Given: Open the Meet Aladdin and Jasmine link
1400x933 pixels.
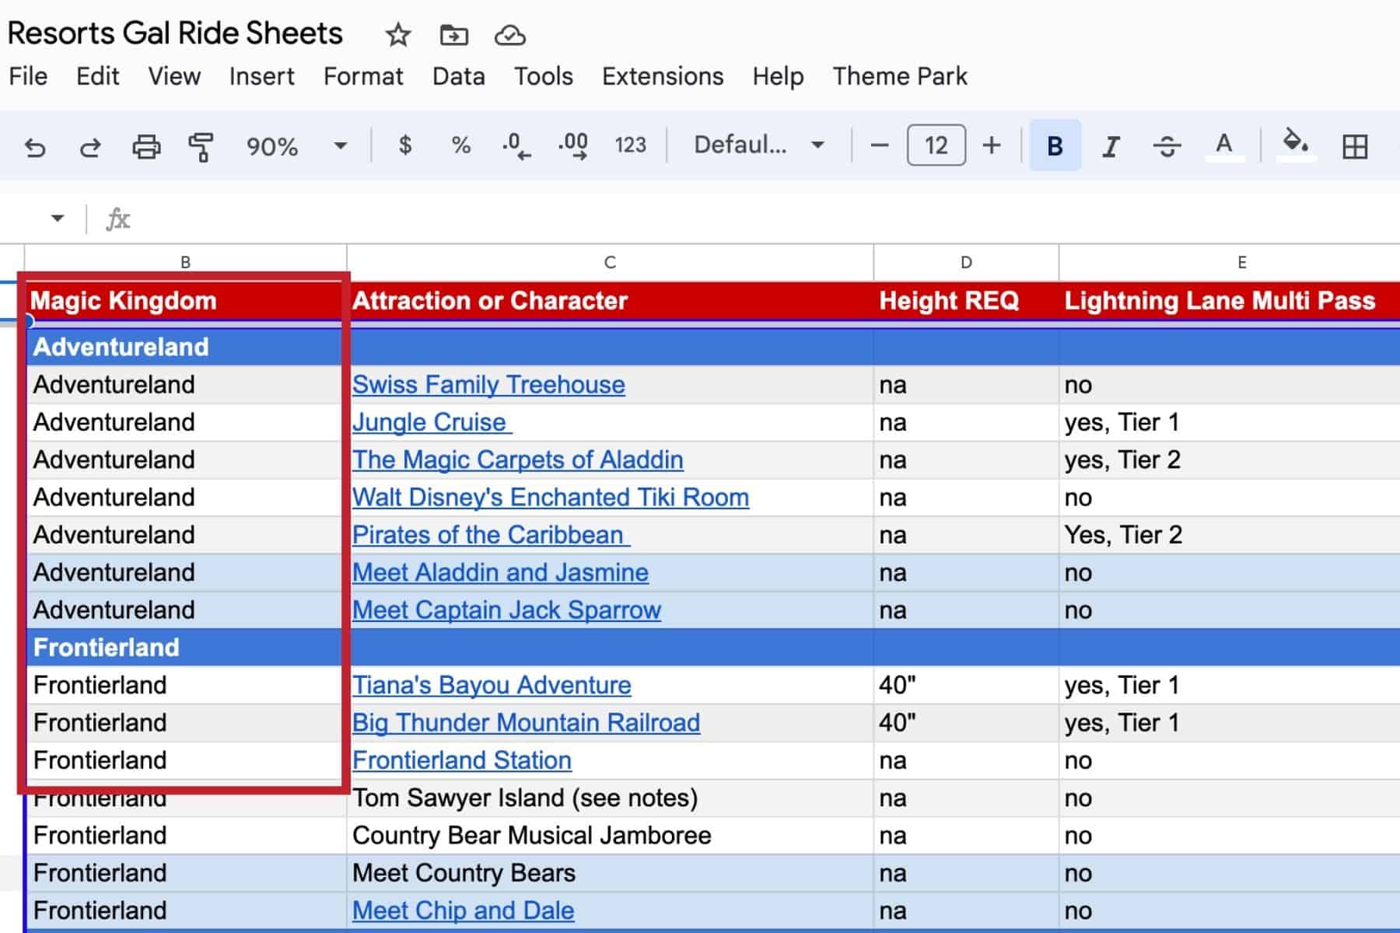Looking at the screenshot, I should pyautogui.click(x=500, y=572).
